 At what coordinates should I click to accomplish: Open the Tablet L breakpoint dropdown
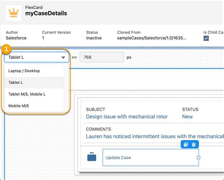[36, 57]
